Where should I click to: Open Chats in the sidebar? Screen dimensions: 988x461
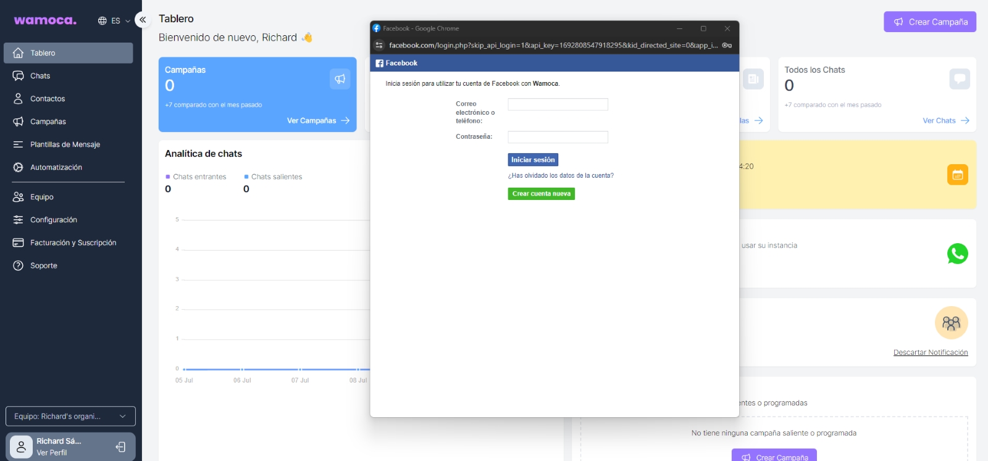40,76
